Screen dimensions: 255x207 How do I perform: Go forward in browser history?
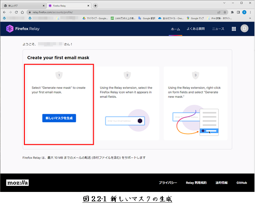(10, 12)
